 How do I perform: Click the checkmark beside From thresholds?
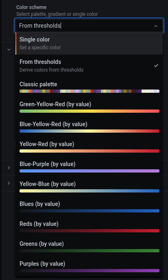156,66
